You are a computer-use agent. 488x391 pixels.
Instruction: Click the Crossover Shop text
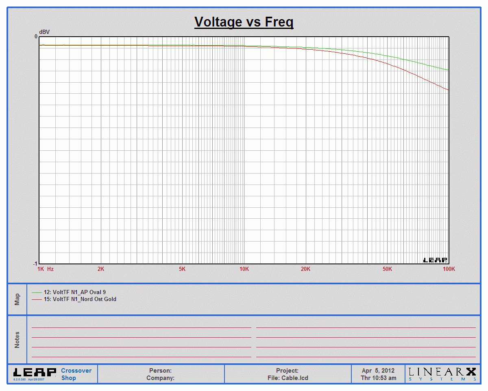[x=76, y=374]
